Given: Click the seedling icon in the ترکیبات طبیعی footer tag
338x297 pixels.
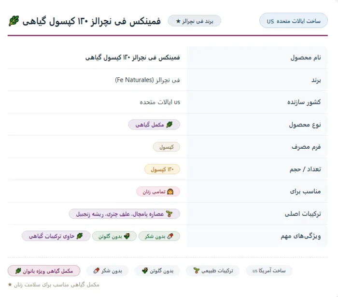Looking at the screenshot, I should [x=197, y=271].
